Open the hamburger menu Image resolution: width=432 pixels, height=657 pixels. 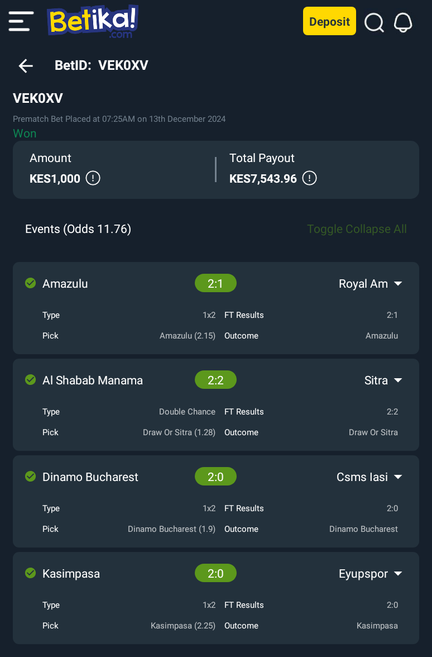(x=21, y=21)
